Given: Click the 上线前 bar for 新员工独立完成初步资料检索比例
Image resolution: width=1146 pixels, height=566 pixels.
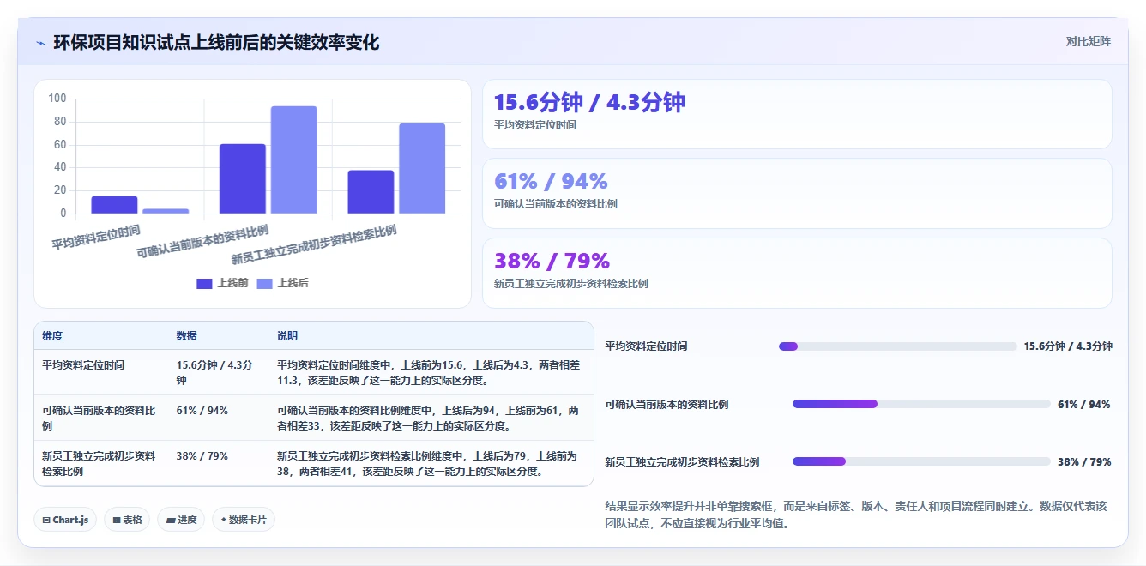Looking at the screenshot, I should (x=371, y=192).
